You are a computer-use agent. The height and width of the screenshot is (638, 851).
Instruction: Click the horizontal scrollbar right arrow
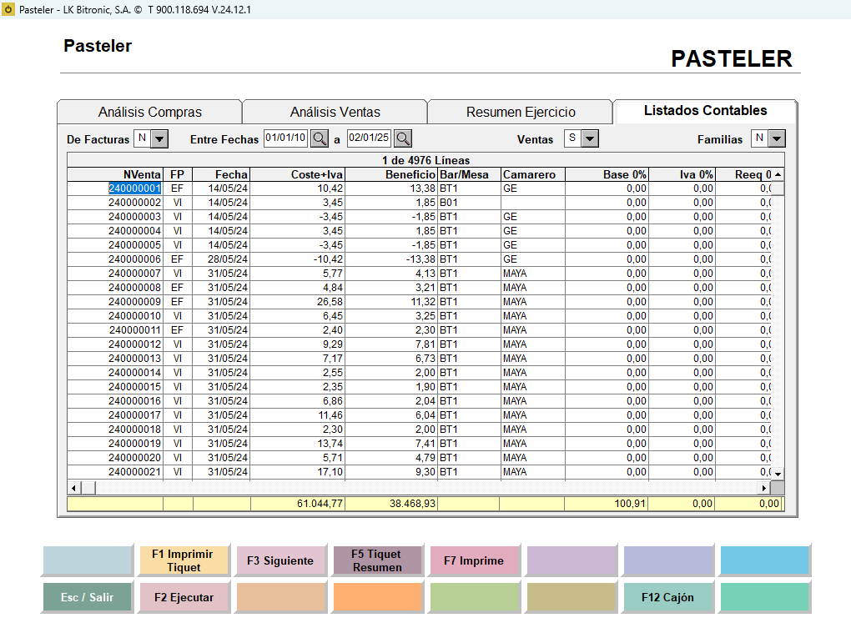point(763,488)
